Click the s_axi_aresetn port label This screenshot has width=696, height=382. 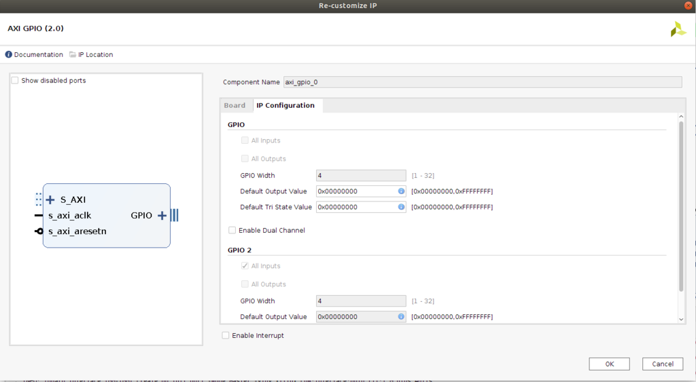pos(77,231)
